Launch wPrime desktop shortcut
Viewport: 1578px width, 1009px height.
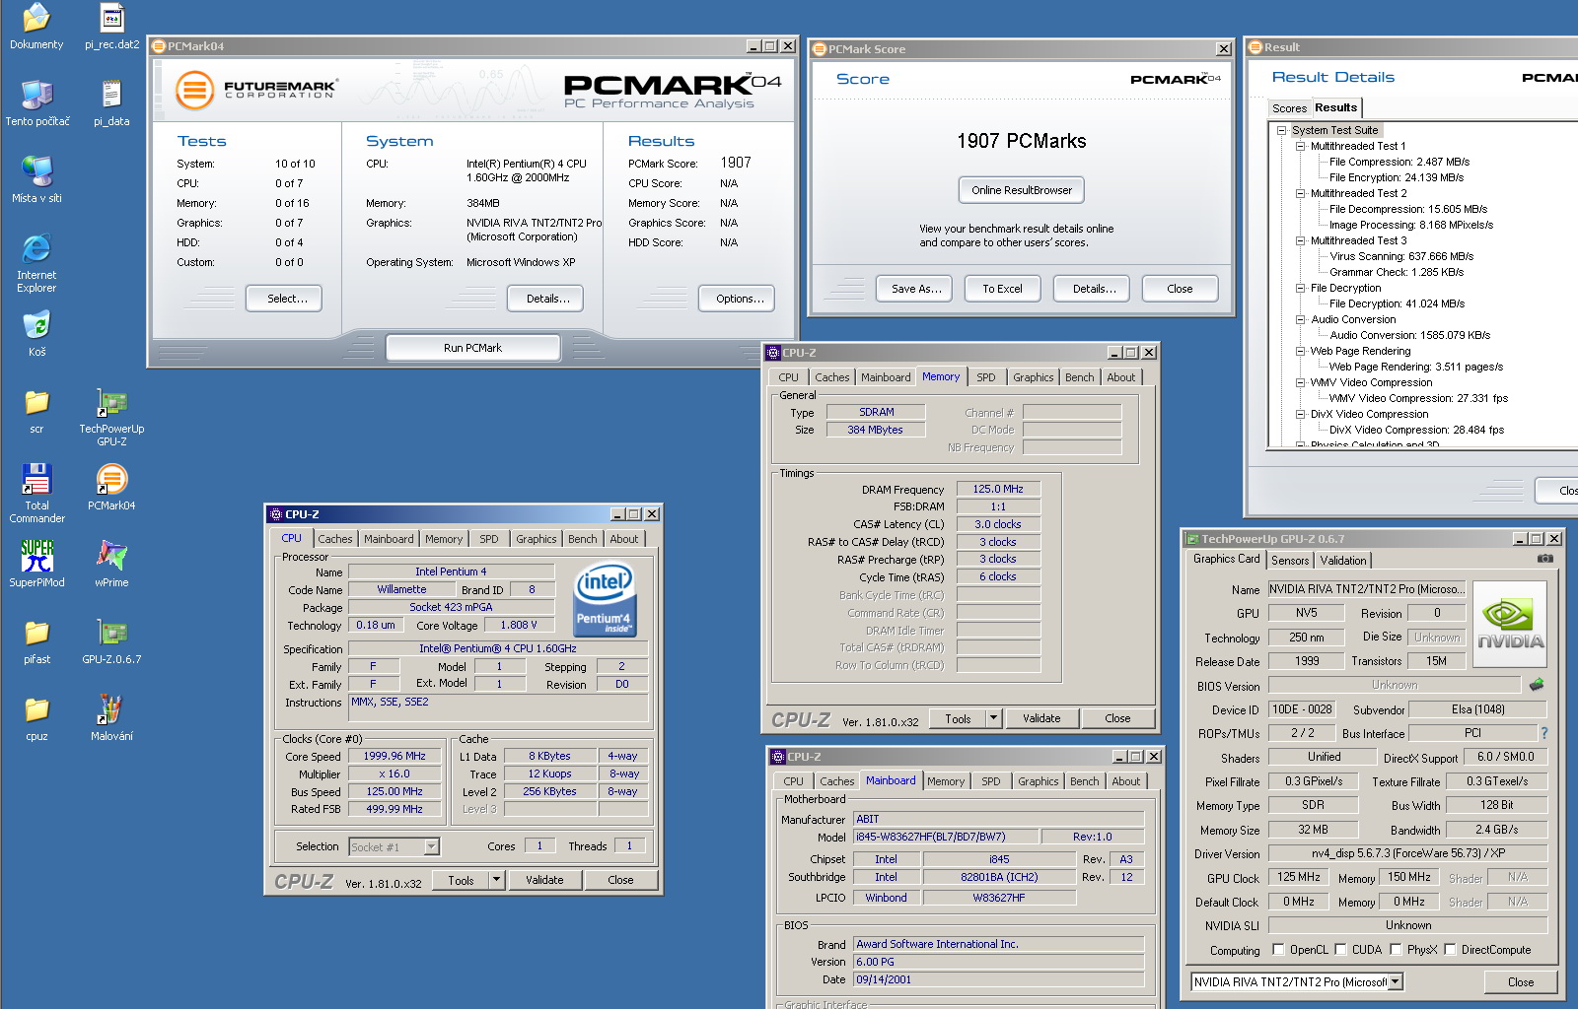point(111,564)
